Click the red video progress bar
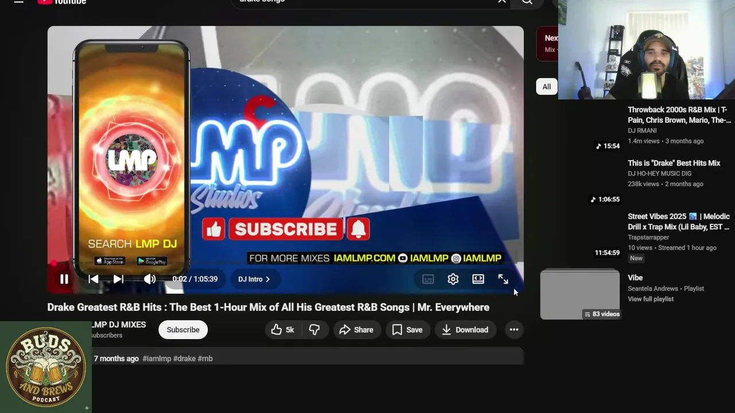The width and height of the screenshot is (735, 413). (285, 264)
